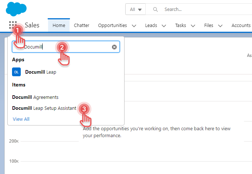252x174 pixels.
Task: Expand the Files tab dropdown arrow
Action: click(220, 26)
